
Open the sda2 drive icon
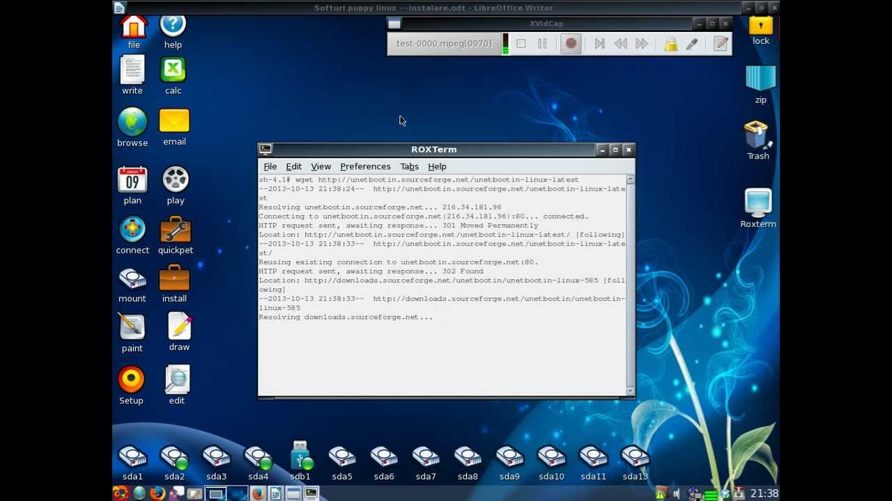point(174,462)
